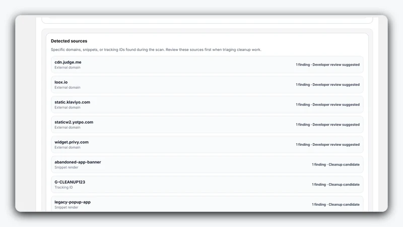Click 'Snippet render' label under legacy-popup-app
This screenshot has height=227, width=403.
[x=66, y=207]
